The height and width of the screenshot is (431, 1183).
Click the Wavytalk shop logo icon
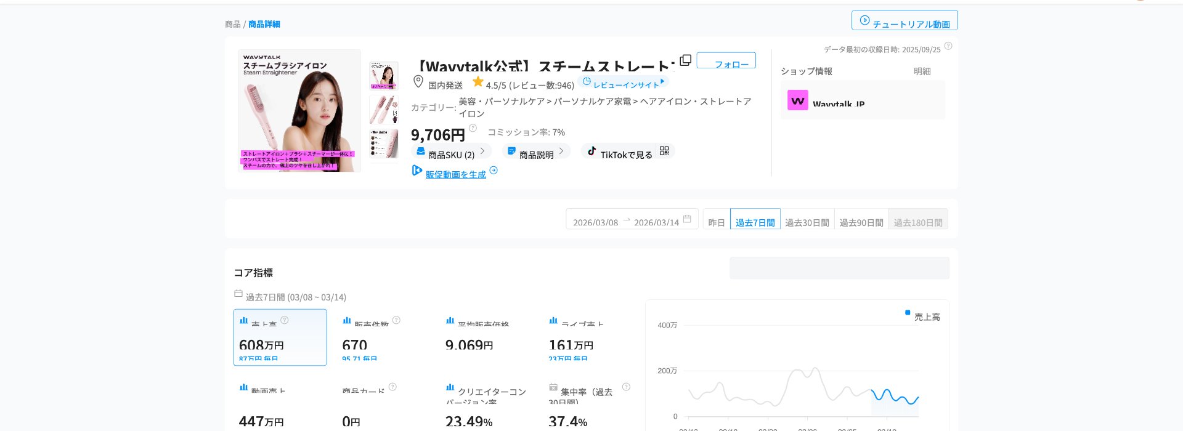(798, 100)
